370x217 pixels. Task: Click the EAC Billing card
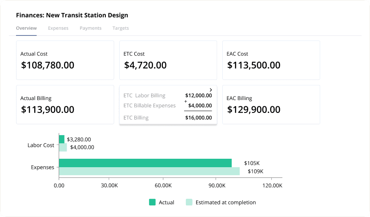pyautogui.click(x=271, y=104)
